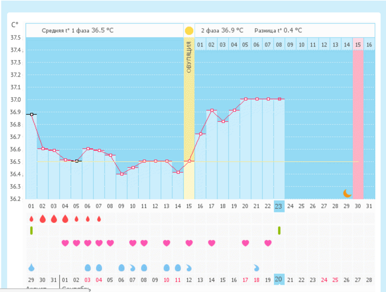This screenshot has width=386, height=292.
Task: Click the blue mucus drop under cycle day 06
Action: coord(88,267)
